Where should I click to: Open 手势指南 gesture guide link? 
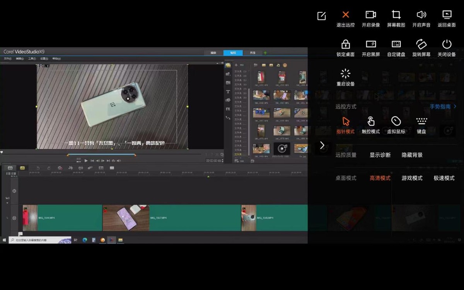tap(443, 106)
